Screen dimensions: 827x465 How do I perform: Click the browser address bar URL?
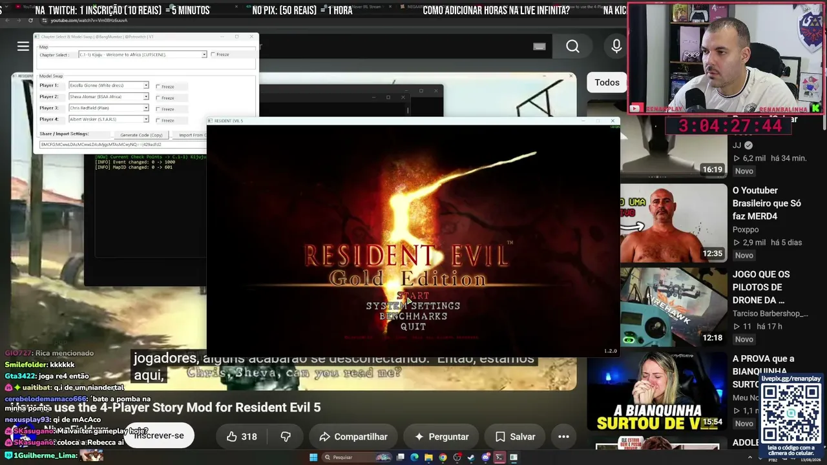89,21
